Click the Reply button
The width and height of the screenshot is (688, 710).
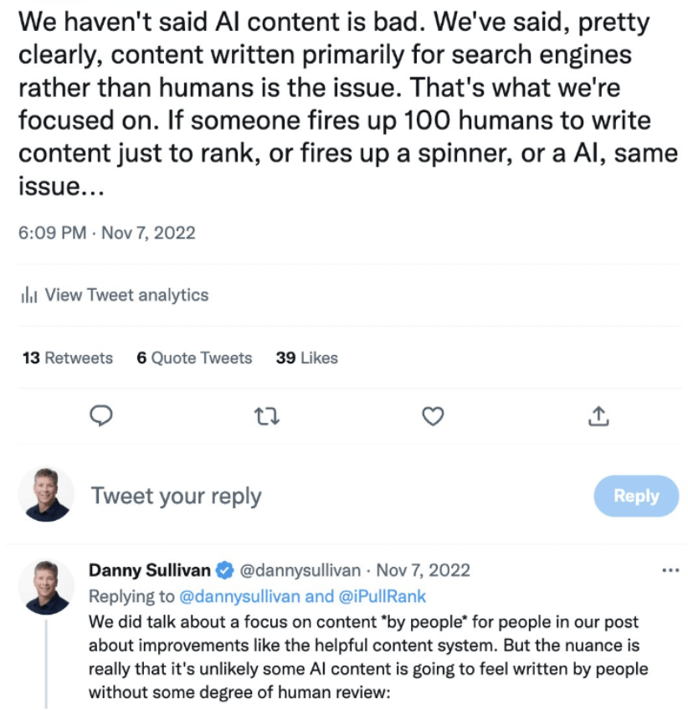coord(636,496)
